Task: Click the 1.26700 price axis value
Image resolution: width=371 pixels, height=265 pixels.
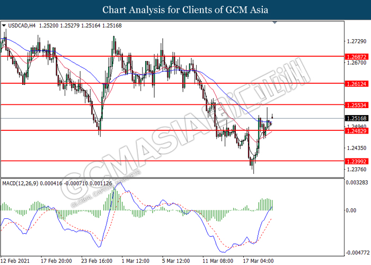Action: tap(357, 63)
